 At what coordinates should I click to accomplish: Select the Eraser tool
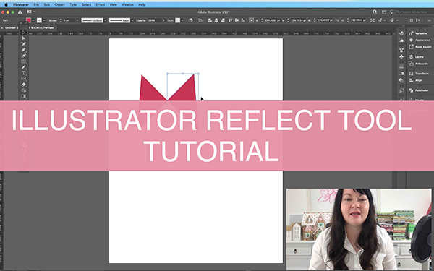(x=24, y=85)
